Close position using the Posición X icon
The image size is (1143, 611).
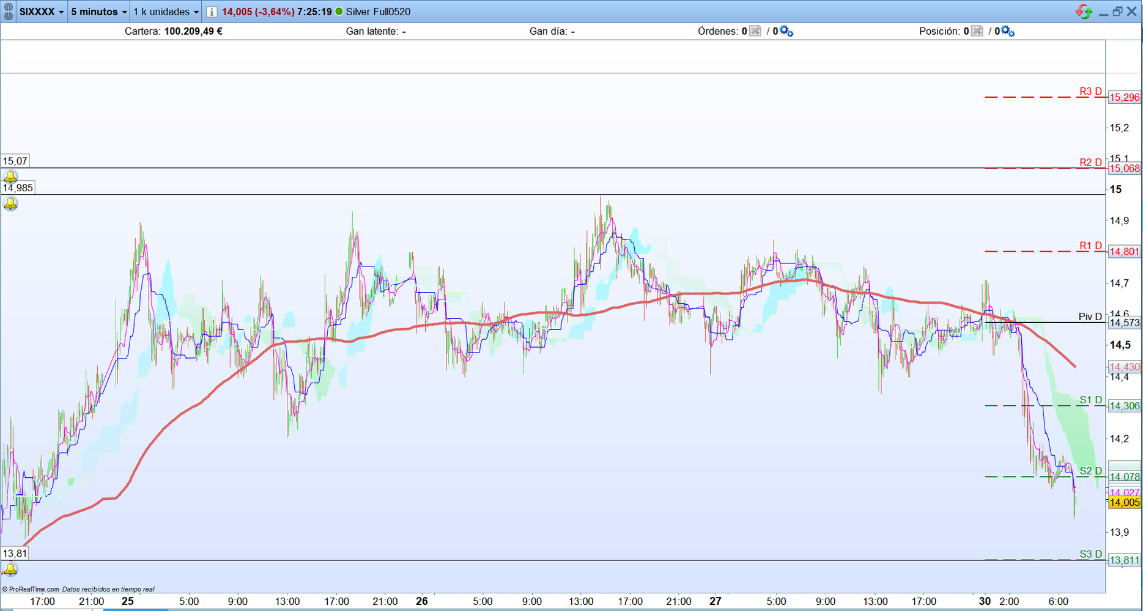977,31
